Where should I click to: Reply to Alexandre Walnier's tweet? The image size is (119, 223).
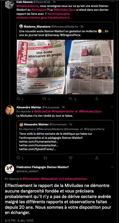tap(18, 158)
